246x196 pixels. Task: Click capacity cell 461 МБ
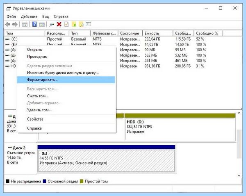pyautogui.click(x=150, y=61)
